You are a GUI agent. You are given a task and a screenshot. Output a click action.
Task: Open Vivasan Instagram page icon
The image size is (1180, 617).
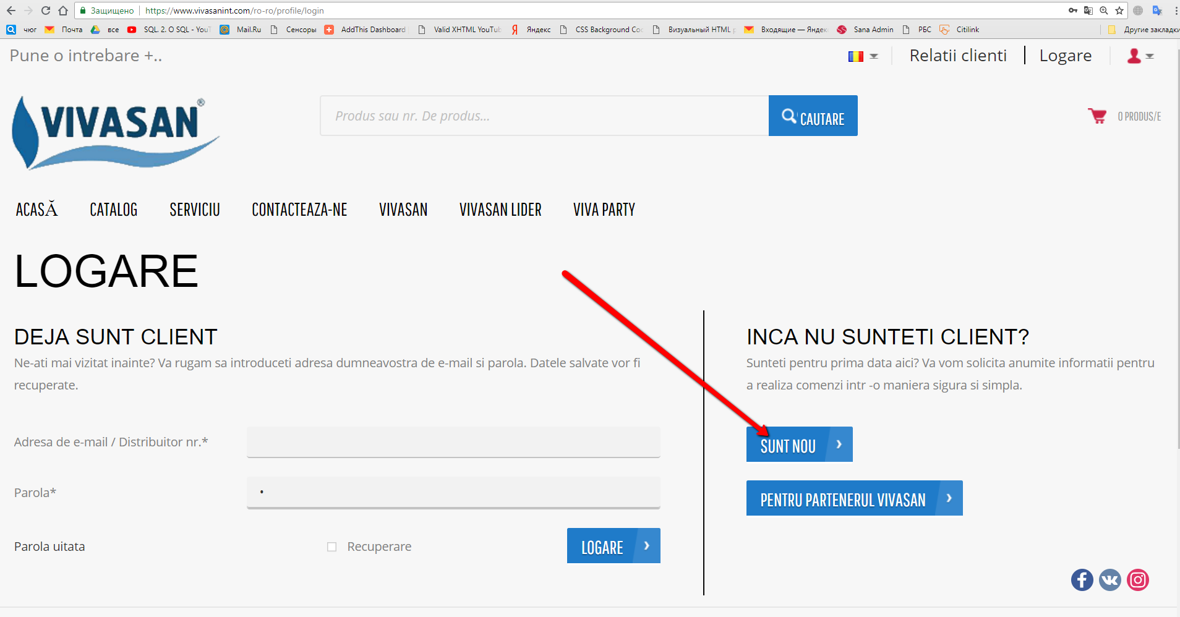(x=1137, y=580)
